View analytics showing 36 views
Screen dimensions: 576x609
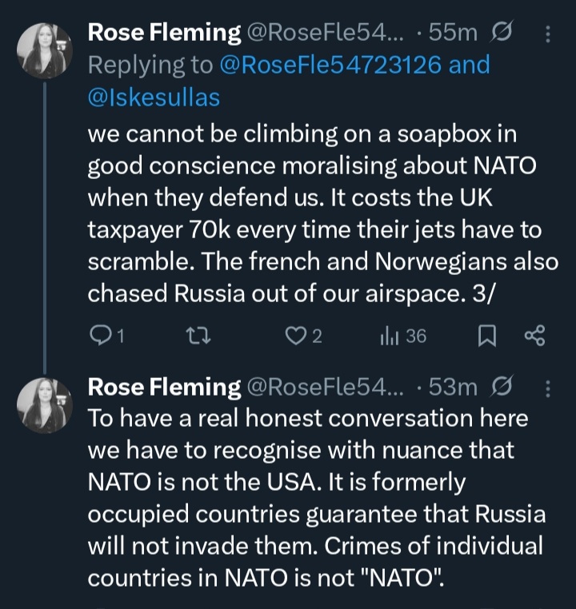403,336
